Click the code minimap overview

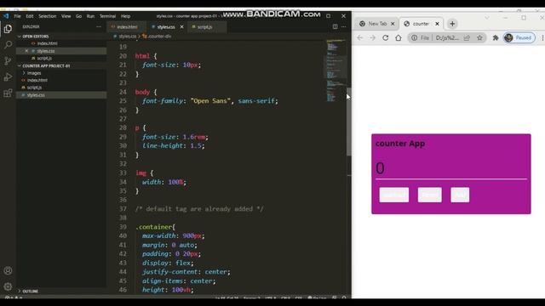coord(336,71)
